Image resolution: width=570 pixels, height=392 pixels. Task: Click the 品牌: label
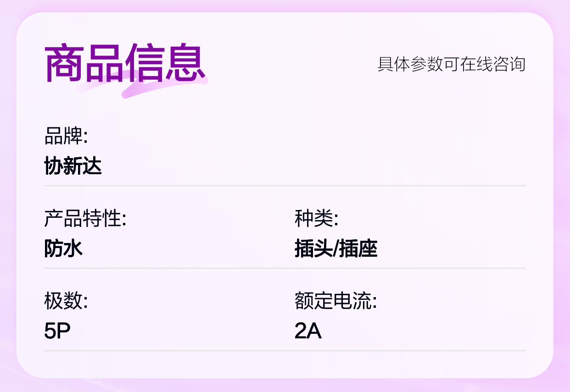coord(66,136)
